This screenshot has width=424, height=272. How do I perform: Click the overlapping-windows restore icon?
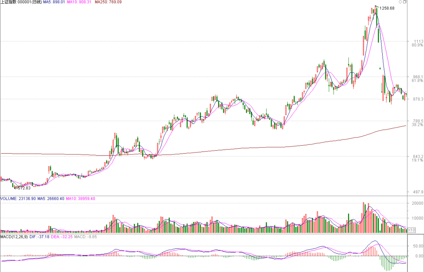(x=405, y=2)
